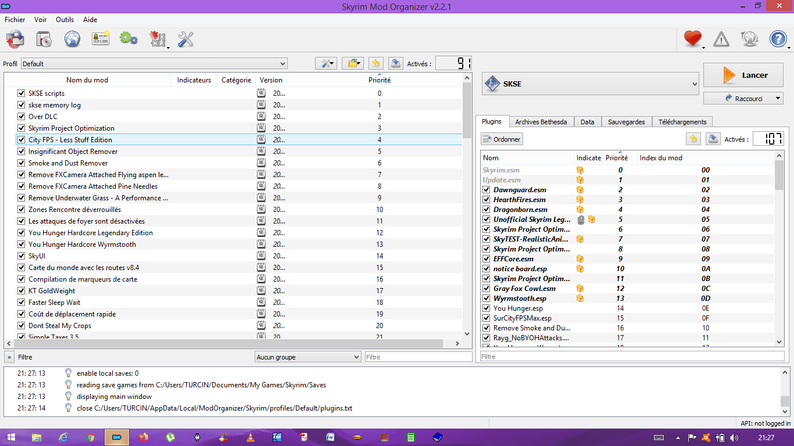The width and height of the screenshot is (794, 446).
Task: Open the Outils menu
Action: tap(65, 19)
